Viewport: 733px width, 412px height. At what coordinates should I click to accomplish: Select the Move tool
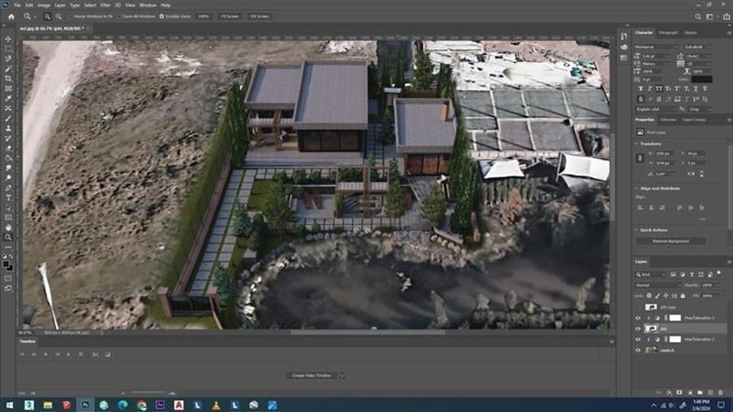8,38
